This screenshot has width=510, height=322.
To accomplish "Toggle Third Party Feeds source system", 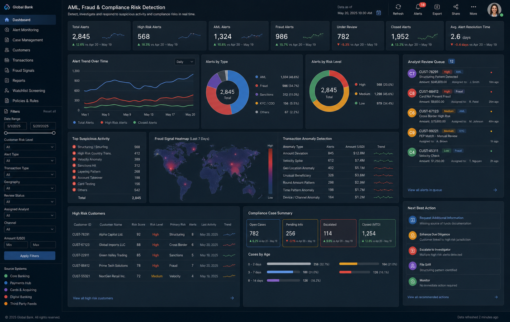I will [x=20, y=304].
